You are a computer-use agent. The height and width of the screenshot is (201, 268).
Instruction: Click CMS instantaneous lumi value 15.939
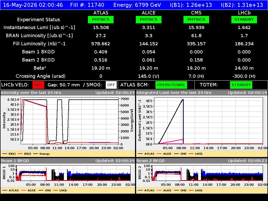[x=196, y=27]
